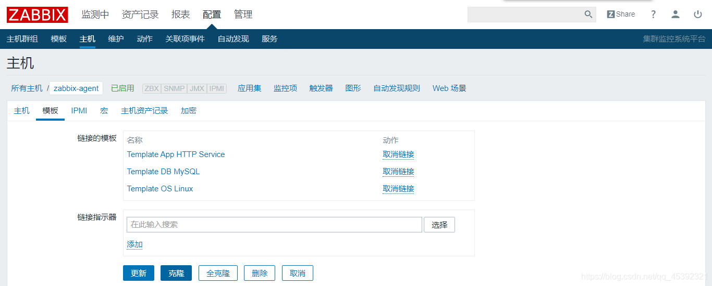Click the ZBX availability indicator

[x=152, y=88]
